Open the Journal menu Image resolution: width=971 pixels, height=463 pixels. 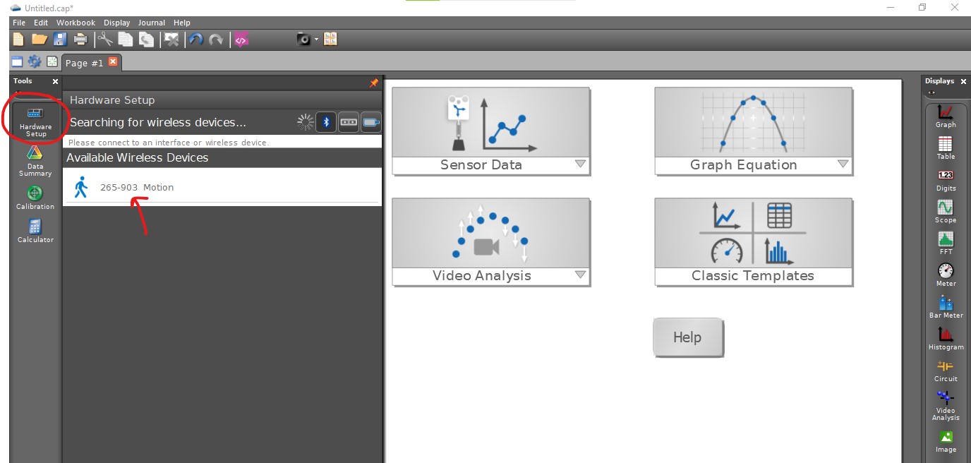coord(151,22)
